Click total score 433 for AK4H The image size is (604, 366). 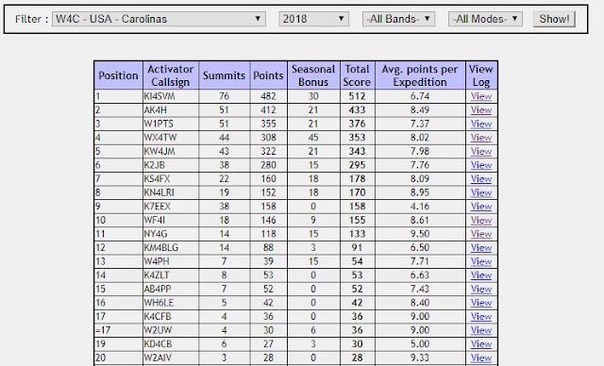coord(357,110)
